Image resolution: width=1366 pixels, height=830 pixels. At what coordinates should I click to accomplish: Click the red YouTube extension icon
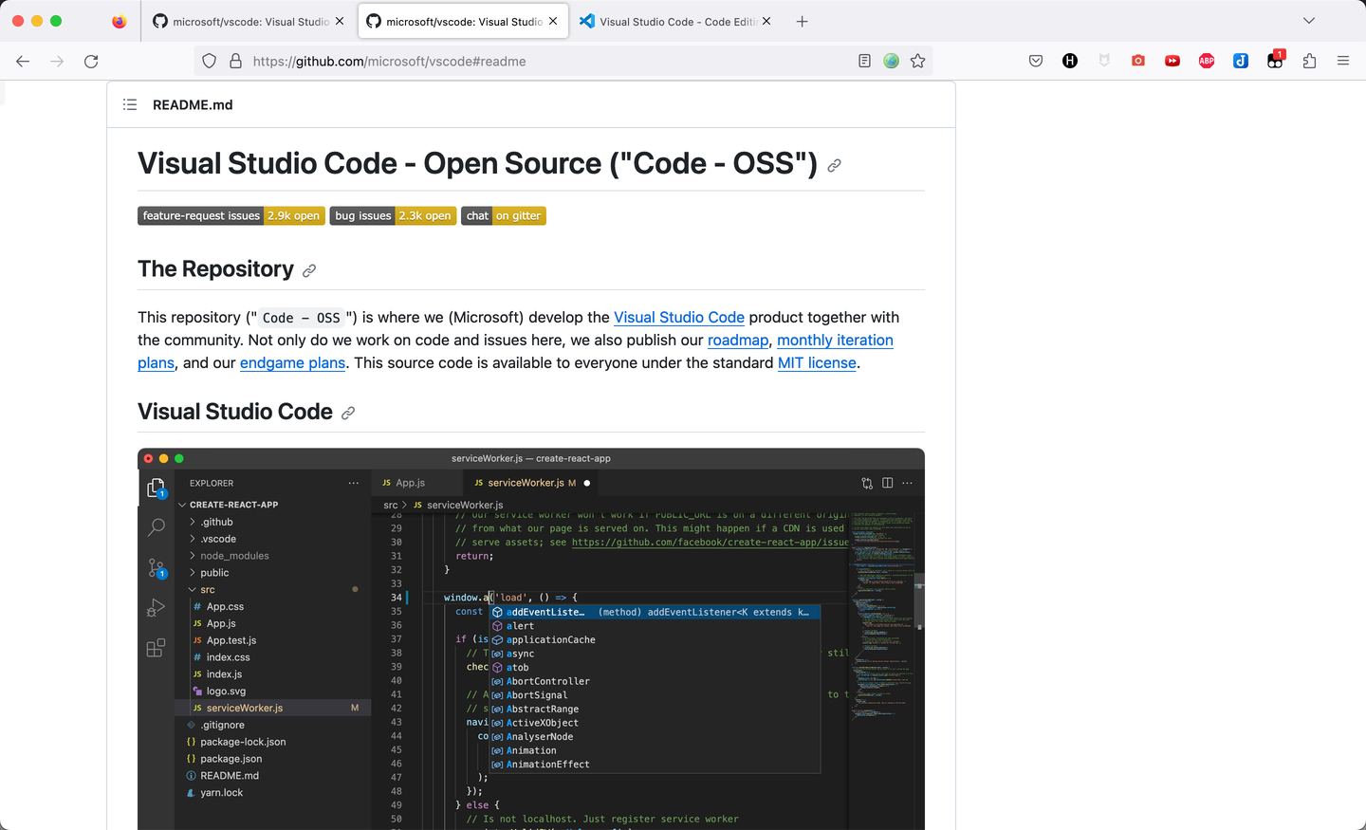tap(1172, 61)
